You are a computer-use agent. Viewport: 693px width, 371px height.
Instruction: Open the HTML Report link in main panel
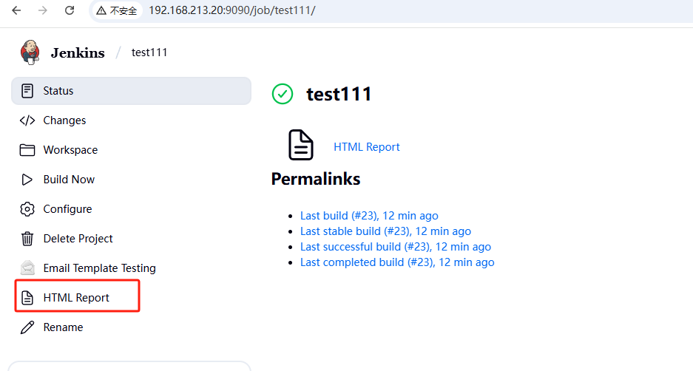366,147
